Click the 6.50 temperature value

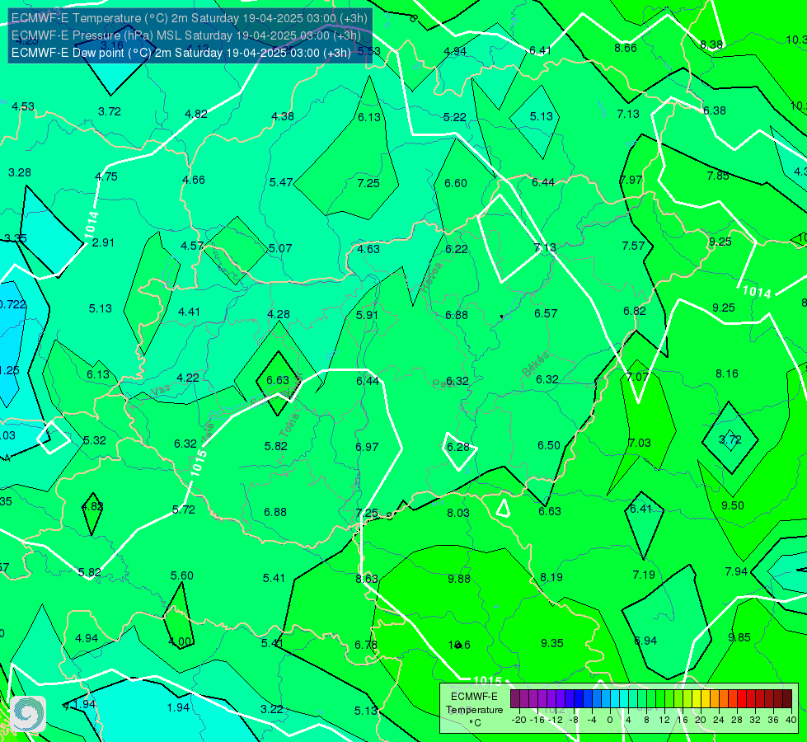tap(549, 445)
